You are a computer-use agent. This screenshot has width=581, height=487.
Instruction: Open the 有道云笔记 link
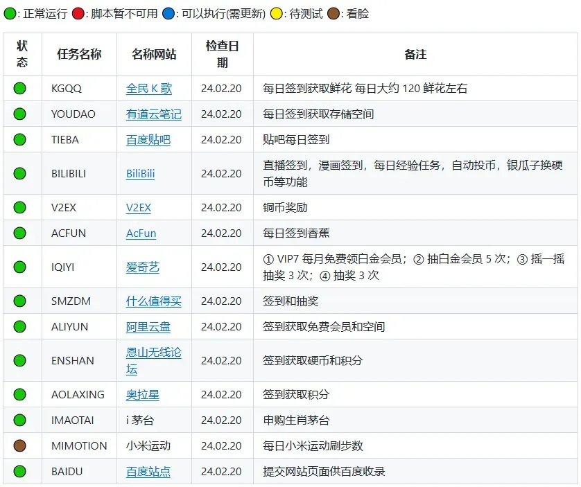tap(153, 114)
